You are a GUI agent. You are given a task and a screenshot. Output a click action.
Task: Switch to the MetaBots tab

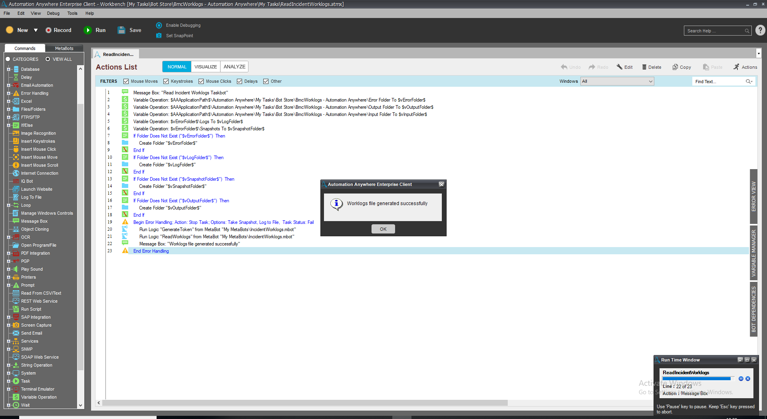coord(64,48)
